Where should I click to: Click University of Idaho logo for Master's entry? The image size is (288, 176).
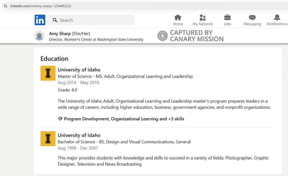point(48,73)
